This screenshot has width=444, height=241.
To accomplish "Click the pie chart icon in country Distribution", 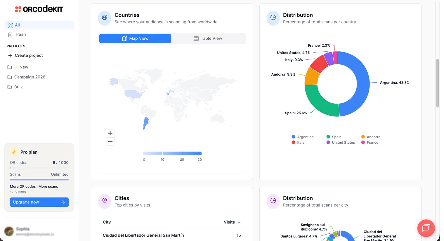I will [273, 18].
